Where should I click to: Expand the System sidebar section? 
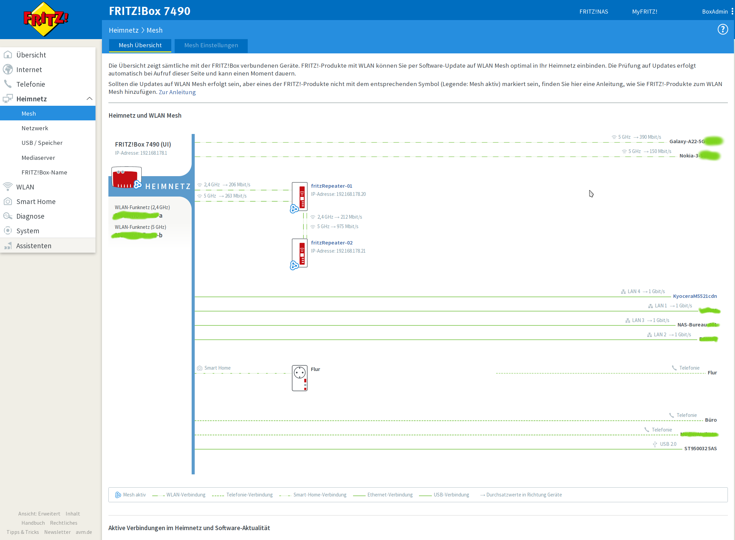28,231
